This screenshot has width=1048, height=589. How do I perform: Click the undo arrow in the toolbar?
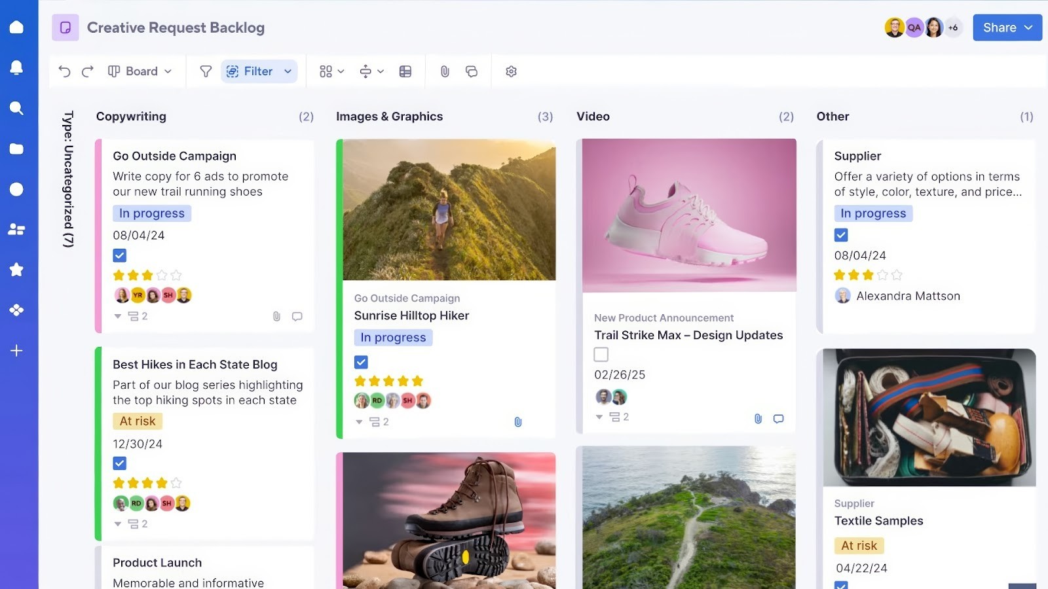[64, 71]
